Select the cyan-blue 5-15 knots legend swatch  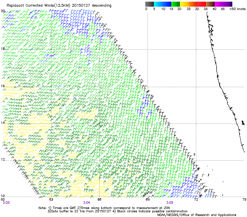point(163,4)
